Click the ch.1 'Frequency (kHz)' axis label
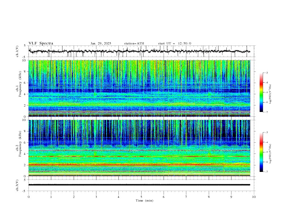 point(20,84)
